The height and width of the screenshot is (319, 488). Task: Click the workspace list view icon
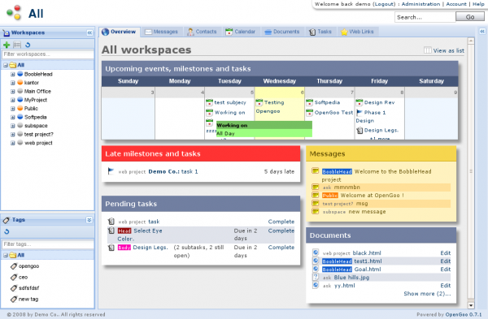pos(17,45)
